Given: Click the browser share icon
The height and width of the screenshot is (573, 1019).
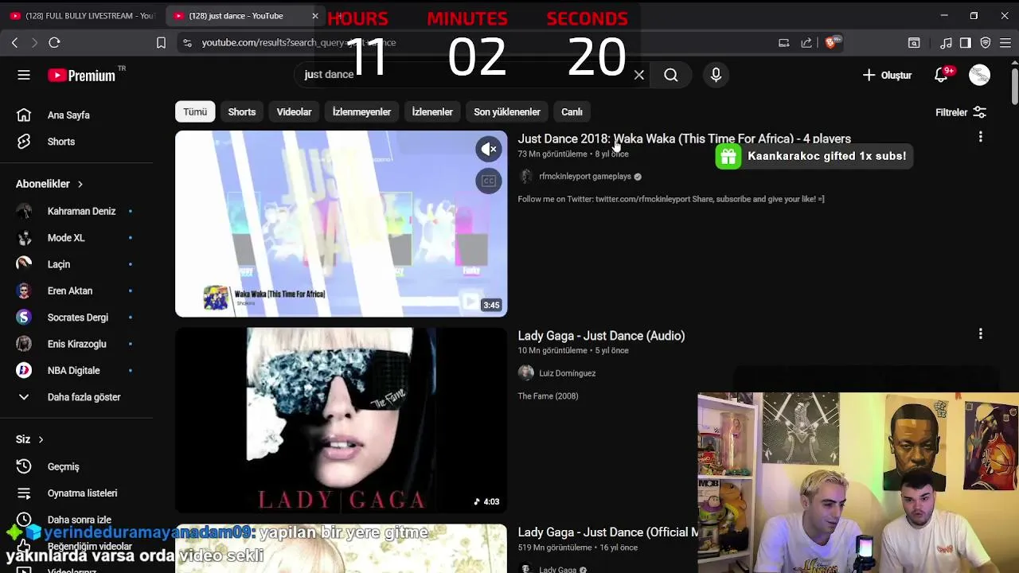Looking at the screenshot, I should [x=806, y=43].
